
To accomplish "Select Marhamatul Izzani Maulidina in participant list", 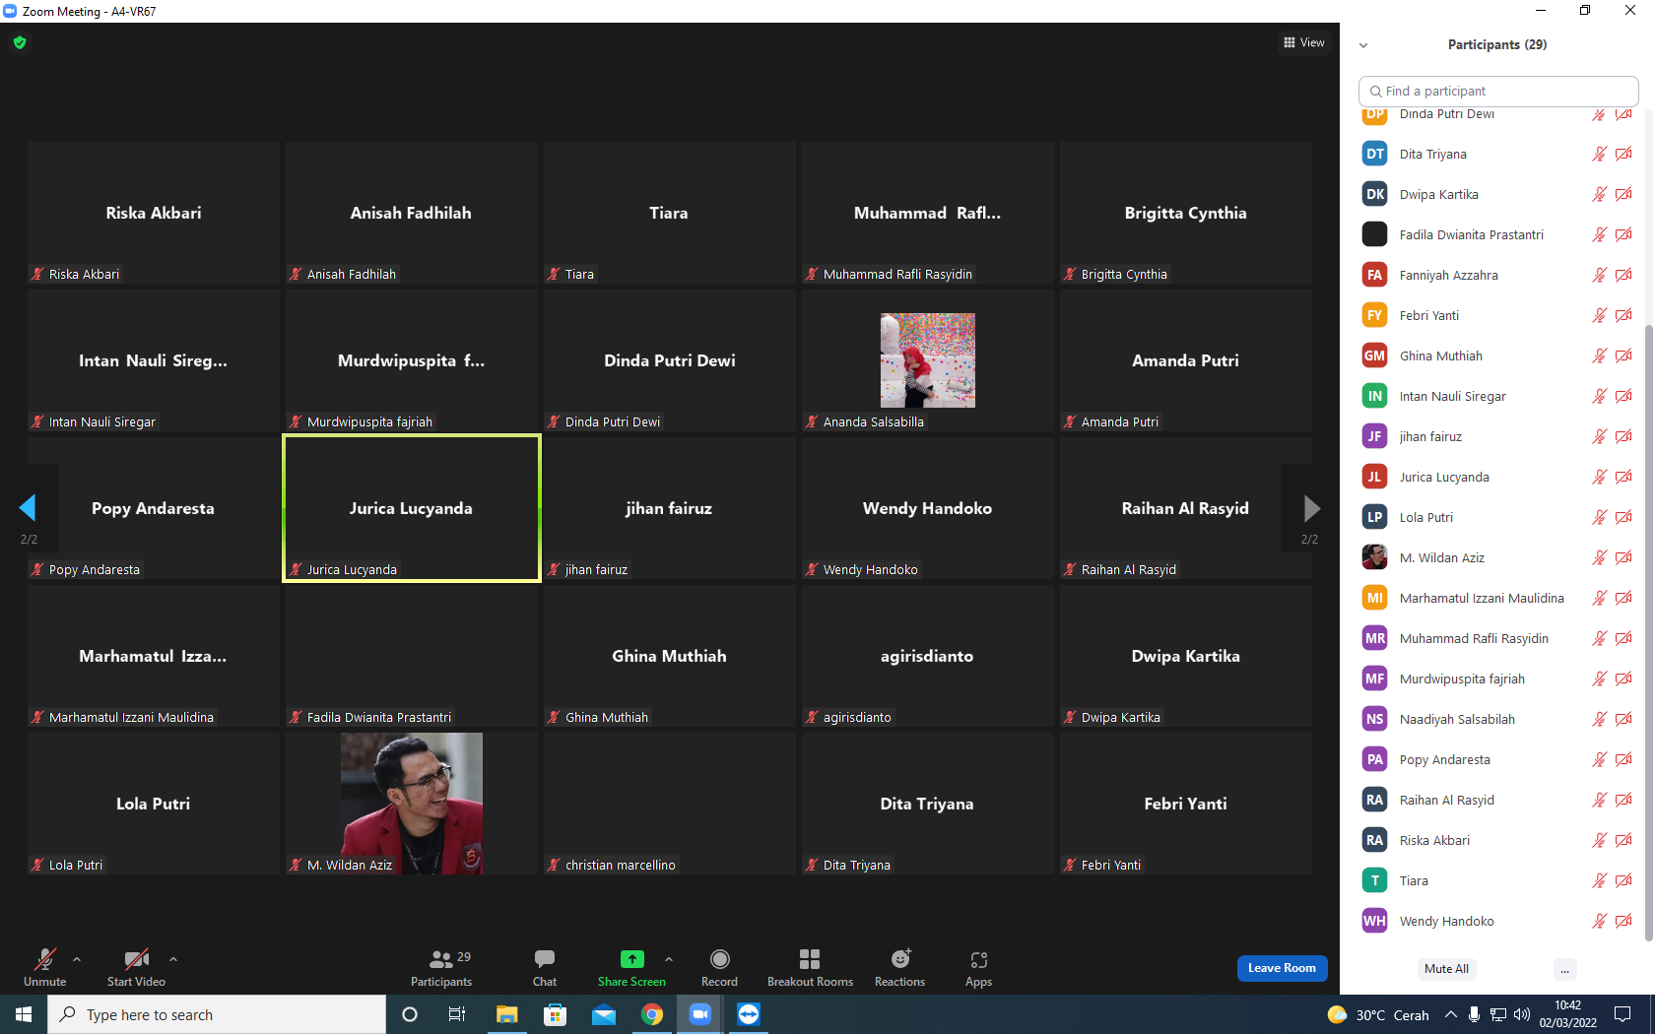I will (x=1497, y=598).
